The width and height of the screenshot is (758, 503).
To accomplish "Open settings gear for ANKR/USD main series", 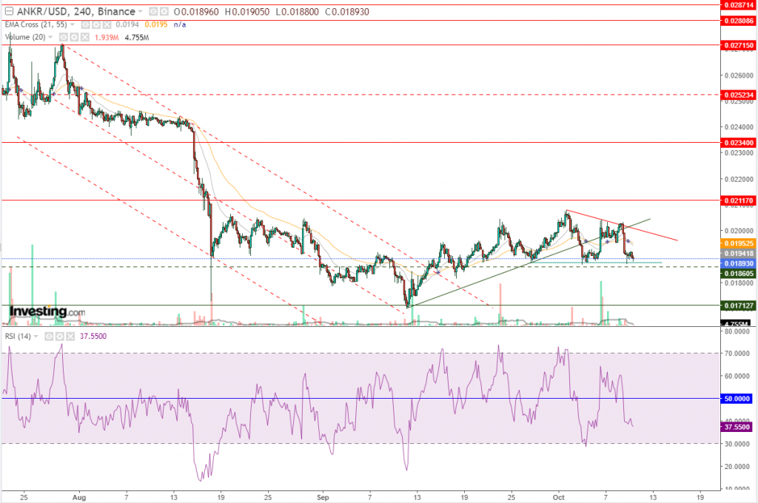I will (164, 12).
